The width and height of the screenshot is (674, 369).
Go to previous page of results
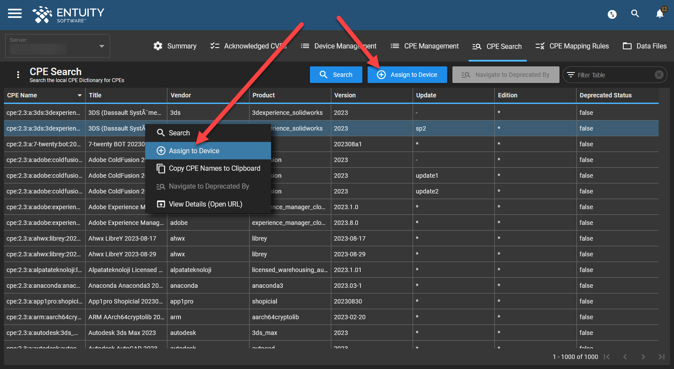[x=625, y=357]
